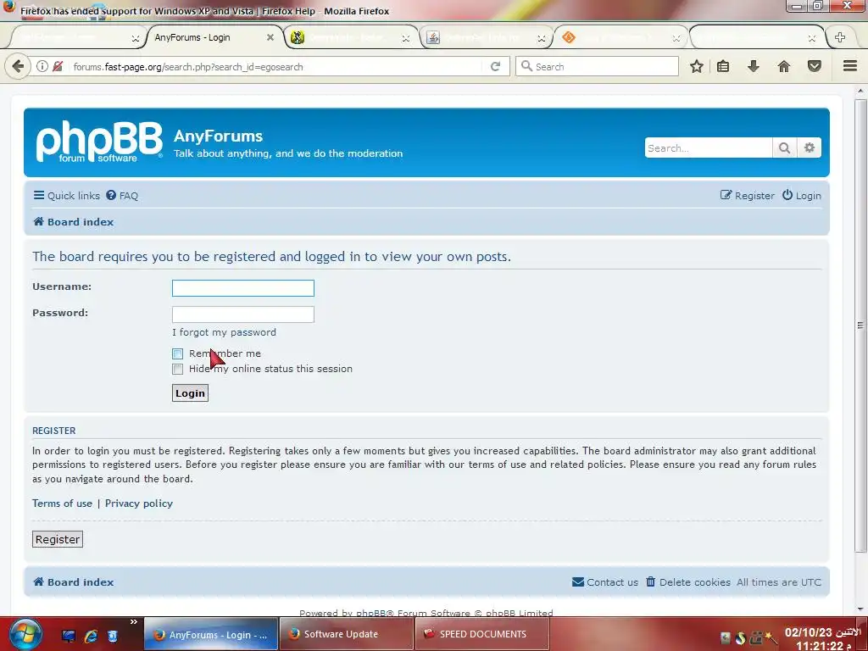This screenshot has height=651, width=868.
Task: Launch Internet Explorer from quick launch
Action: point(91,636)
